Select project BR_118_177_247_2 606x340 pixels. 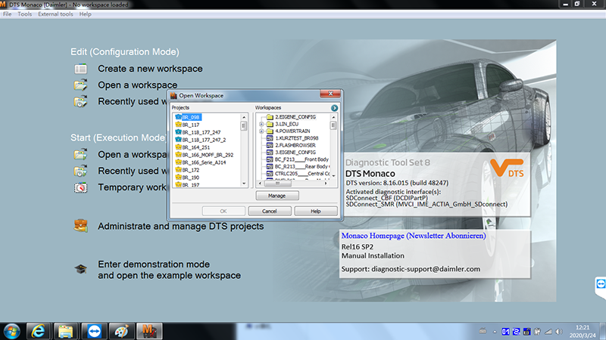point(204,140)
